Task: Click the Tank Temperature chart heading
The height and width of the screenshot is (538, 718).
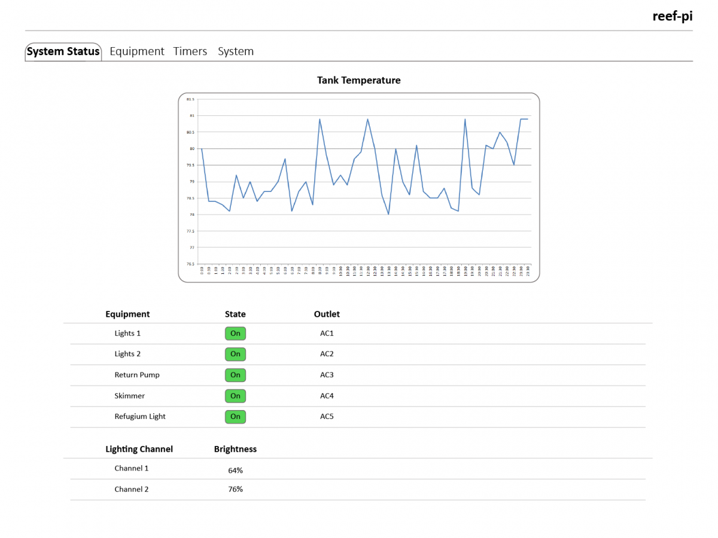Action: [x=359, y=80]
